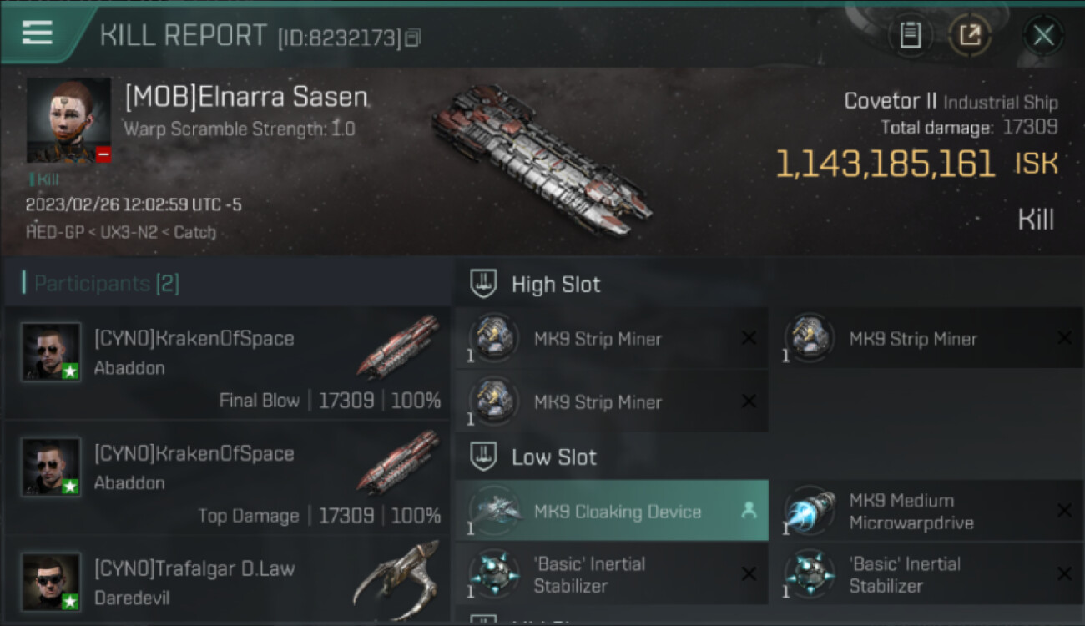
Task: Select the first MK9 Strip Miner icon
Action: (x=495, y=337)
